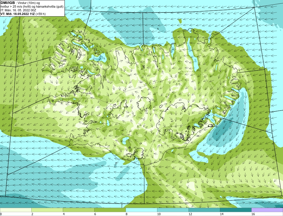The width and height of the screenshot is (283, 216).
Task: Click the legend label '6'
Action: click(95, 214)
